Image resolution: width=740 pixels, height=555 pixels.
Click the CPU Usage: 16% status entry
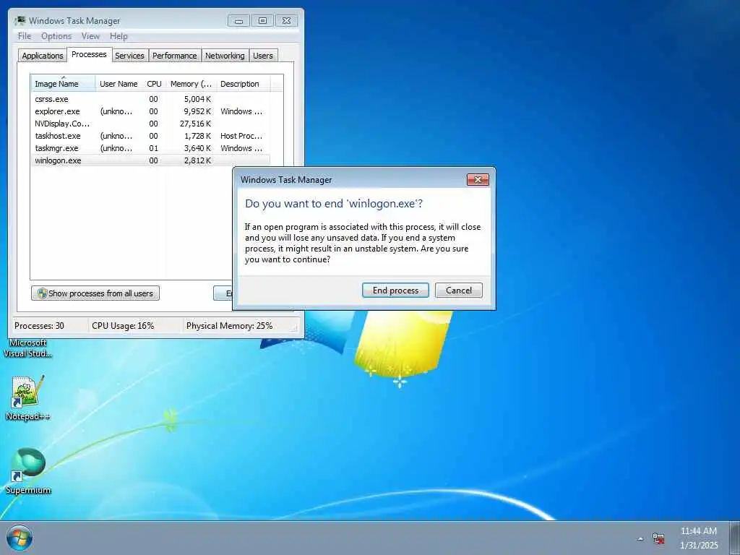click(123, 326)
